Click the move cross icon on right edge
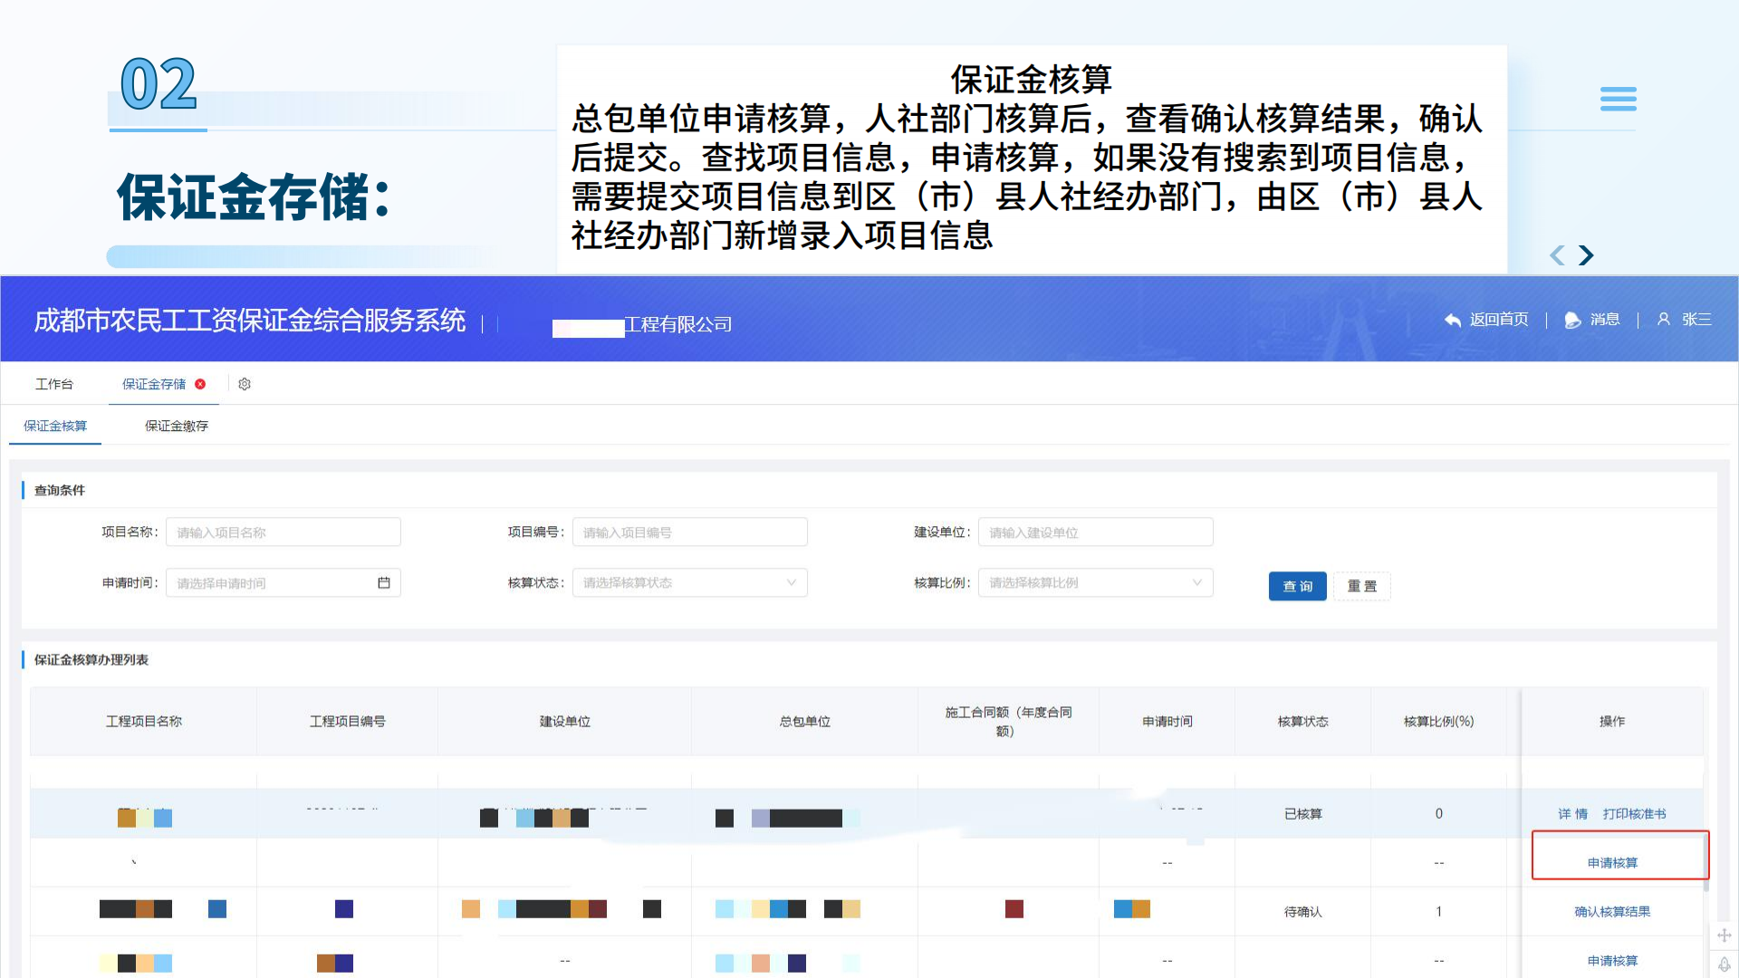 (x=1725, y=936)
